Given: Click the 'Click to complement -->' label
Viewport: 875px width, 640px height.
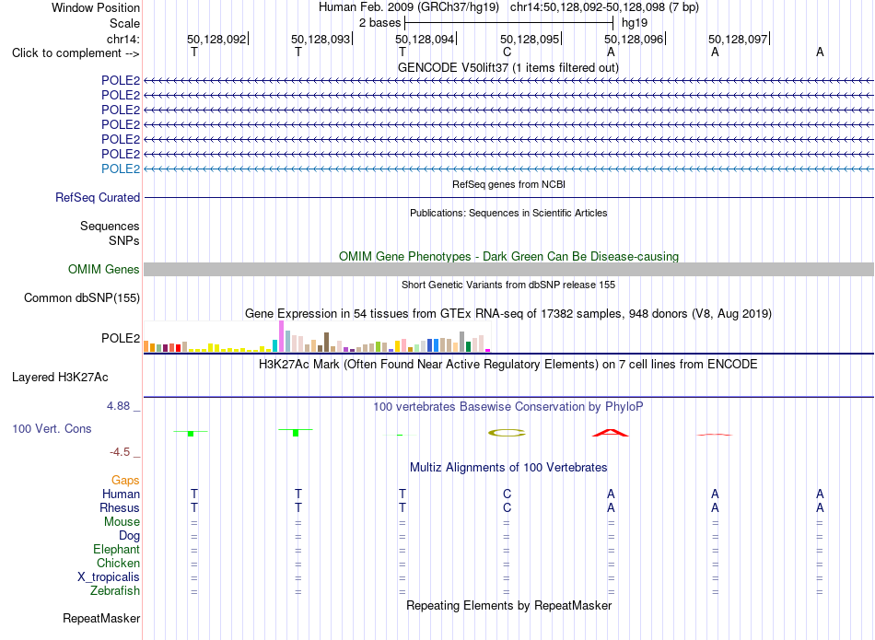Looking at the screenshot, I should (76, 53).
